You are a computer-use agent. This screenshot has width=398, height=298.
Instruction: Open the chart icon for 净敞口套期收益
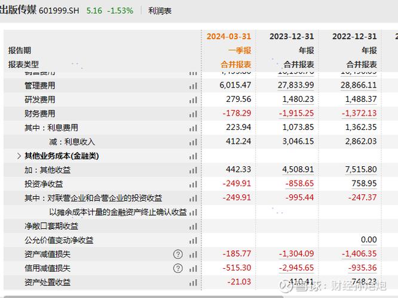point(193,226)
